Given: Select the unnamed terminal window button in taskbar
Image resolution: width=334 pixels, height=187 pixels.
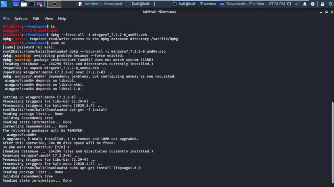Looking at the screenshot, I should [x=54, y=4].
